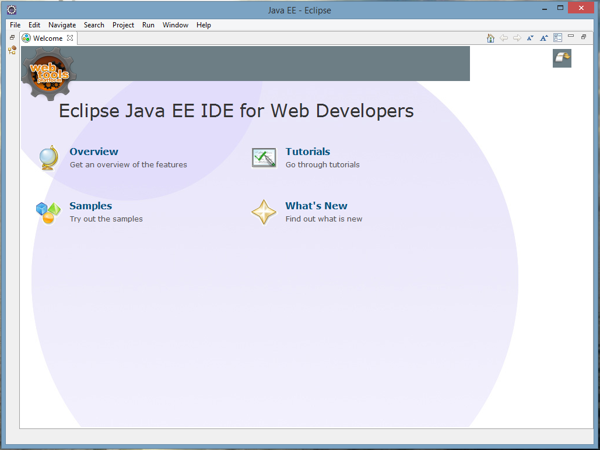This screenshot has width=600, height=450.
Task: Follow the Tutorials link
Action: point(308,152)
